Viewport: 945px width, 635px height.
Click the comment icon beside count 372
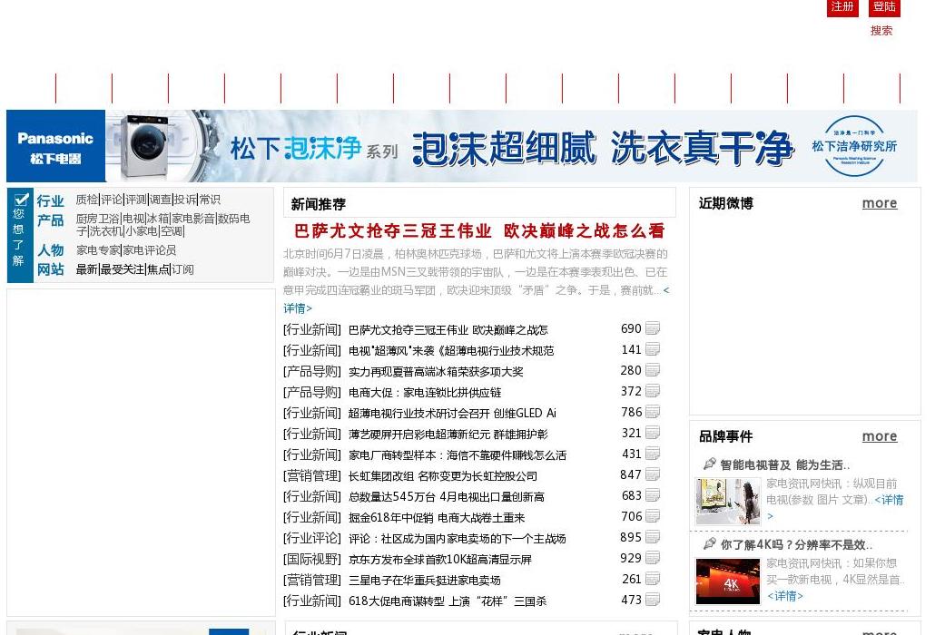coord(652,391)
